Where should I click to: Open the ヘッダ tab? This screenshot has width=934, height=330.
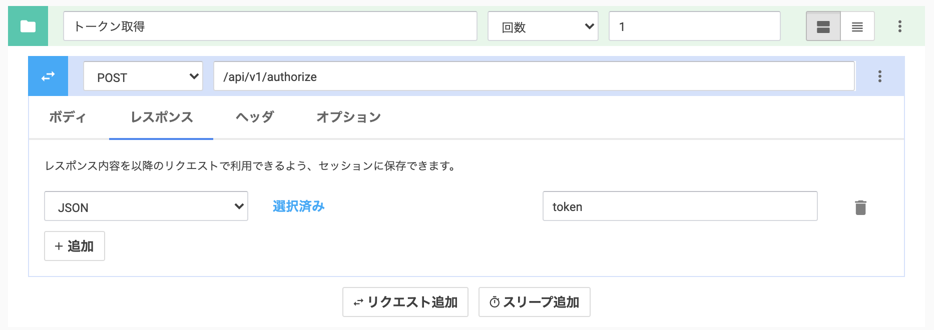point(255,117)
